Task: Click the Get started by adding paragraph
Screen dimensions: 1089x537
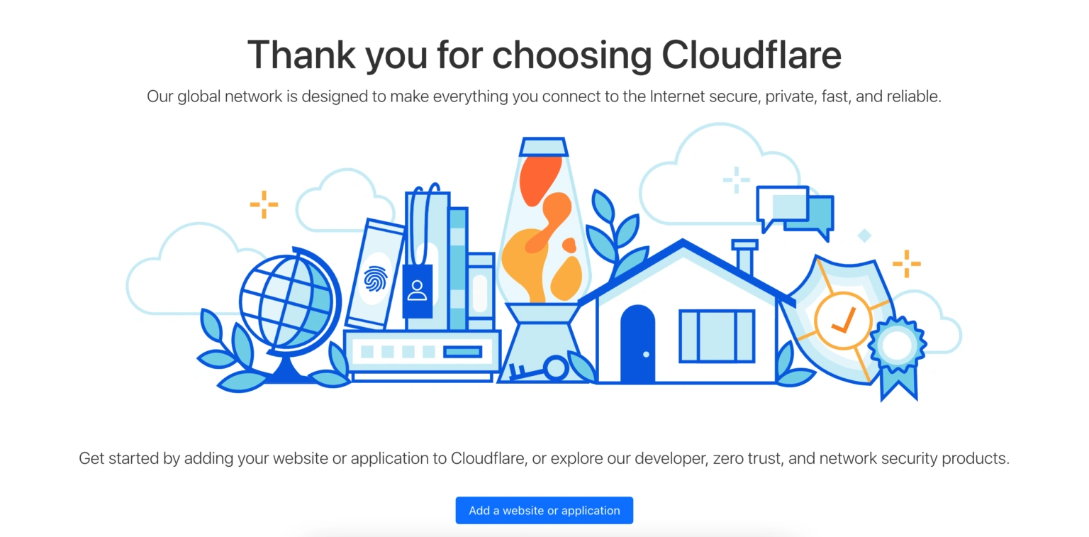Action: [544, 458]
